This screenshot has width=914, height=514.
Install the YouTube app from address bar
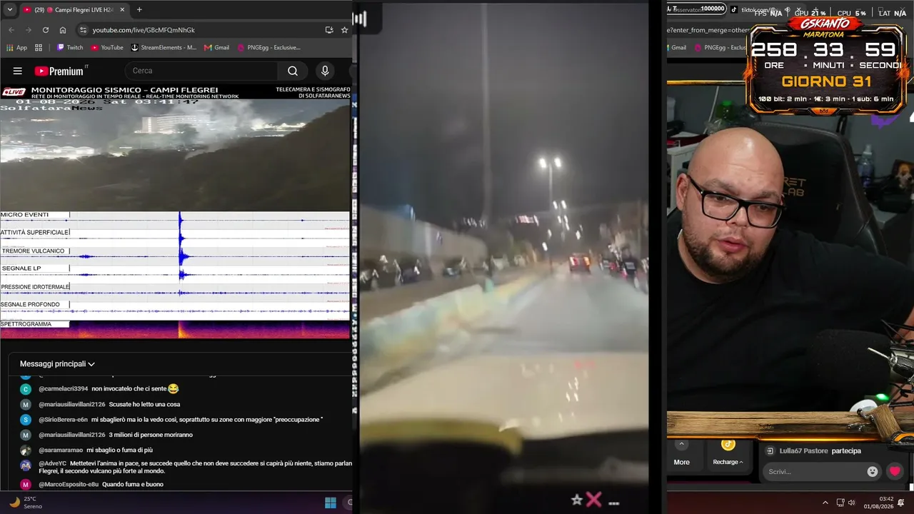tap(329, 30)
